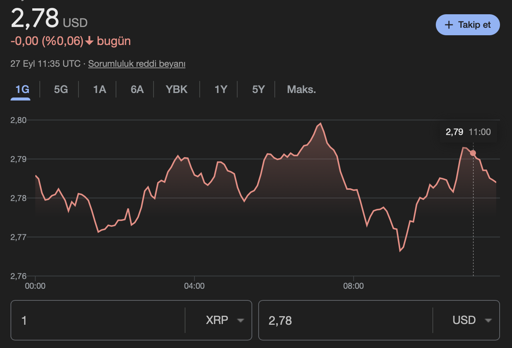Viewport: 512px width, 348px height.
Task: Show the Maks. full history tab
Action: point(301,89)
